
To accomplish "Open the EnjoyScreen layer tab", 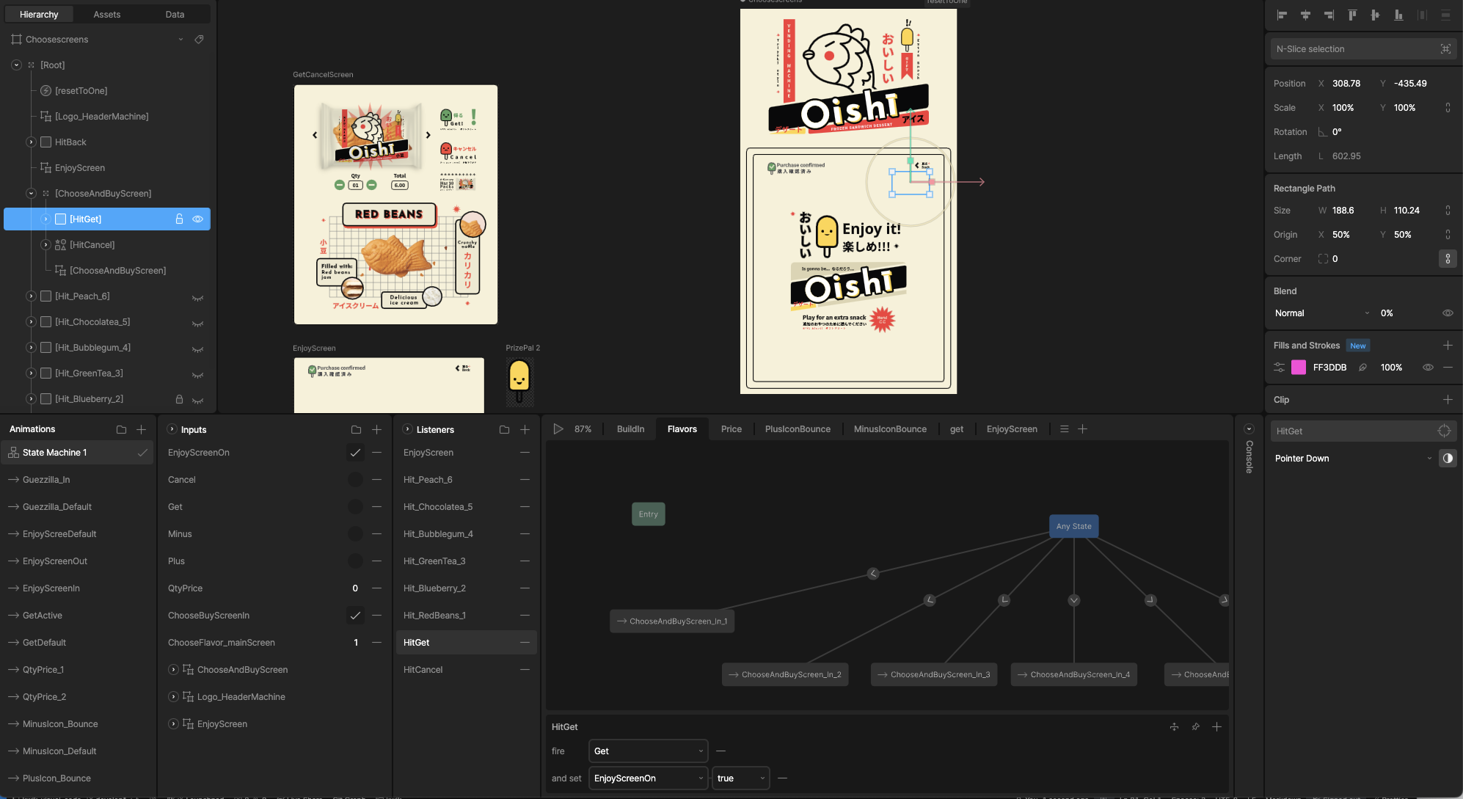I will tap(1012, 429).
